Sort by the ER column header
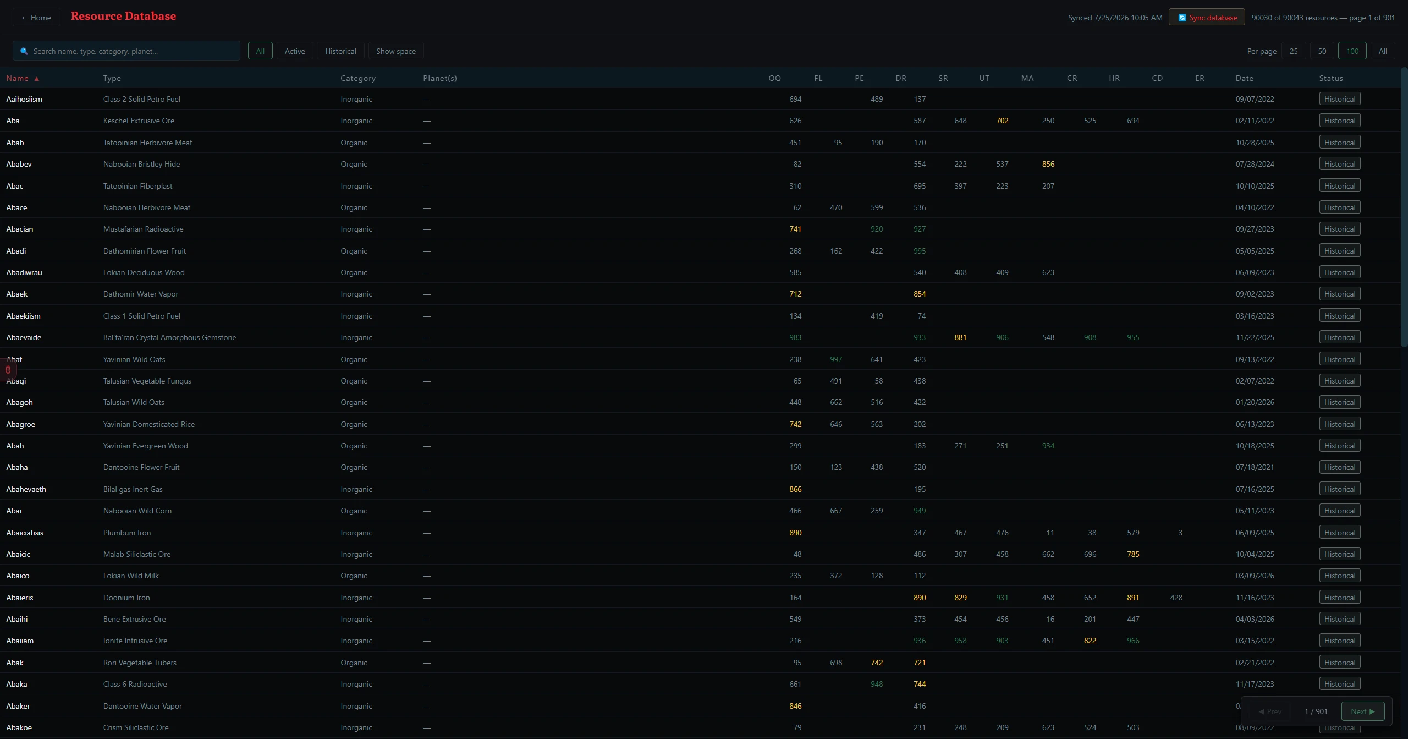 click(x=1200, y=78)
